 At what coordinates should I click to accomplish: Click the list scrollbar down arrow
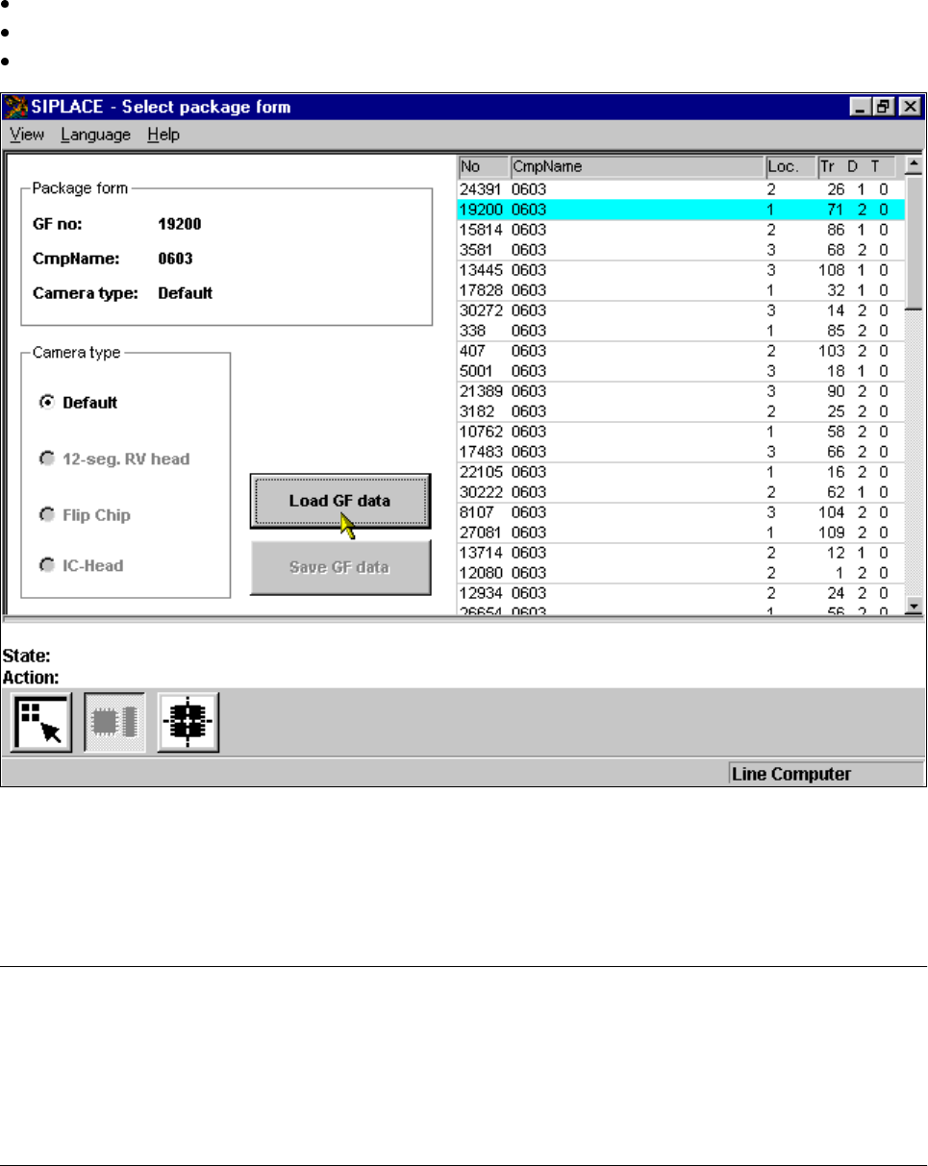coord(914,606)
